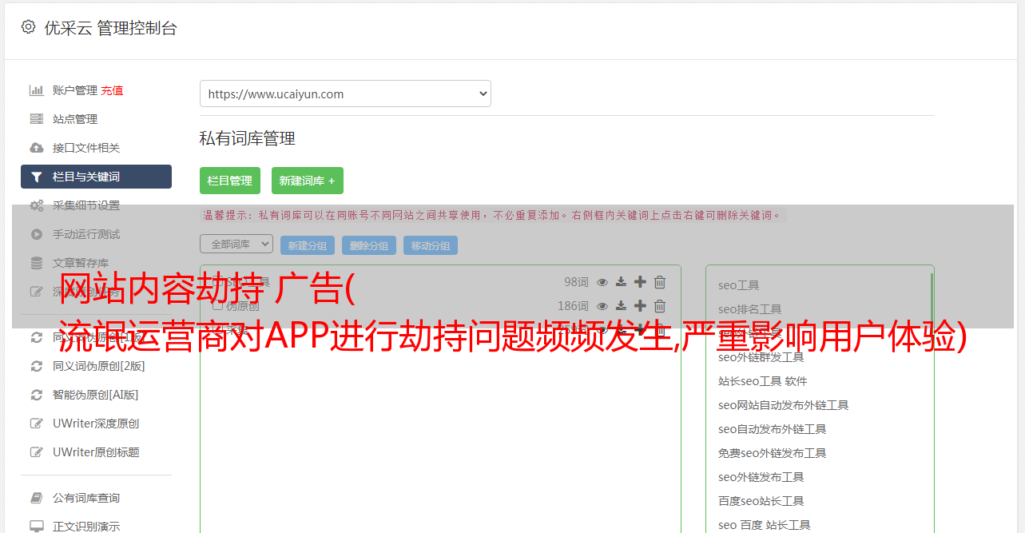Select keyword '免费seo外链发布工具'

[x=773, y=453]
